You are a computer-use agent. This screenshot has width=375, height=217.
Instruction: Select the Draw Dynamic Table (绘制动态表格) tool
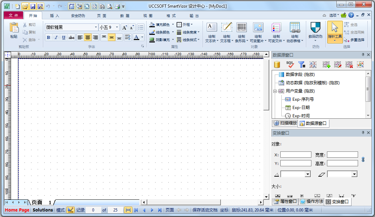pos(294,33)
